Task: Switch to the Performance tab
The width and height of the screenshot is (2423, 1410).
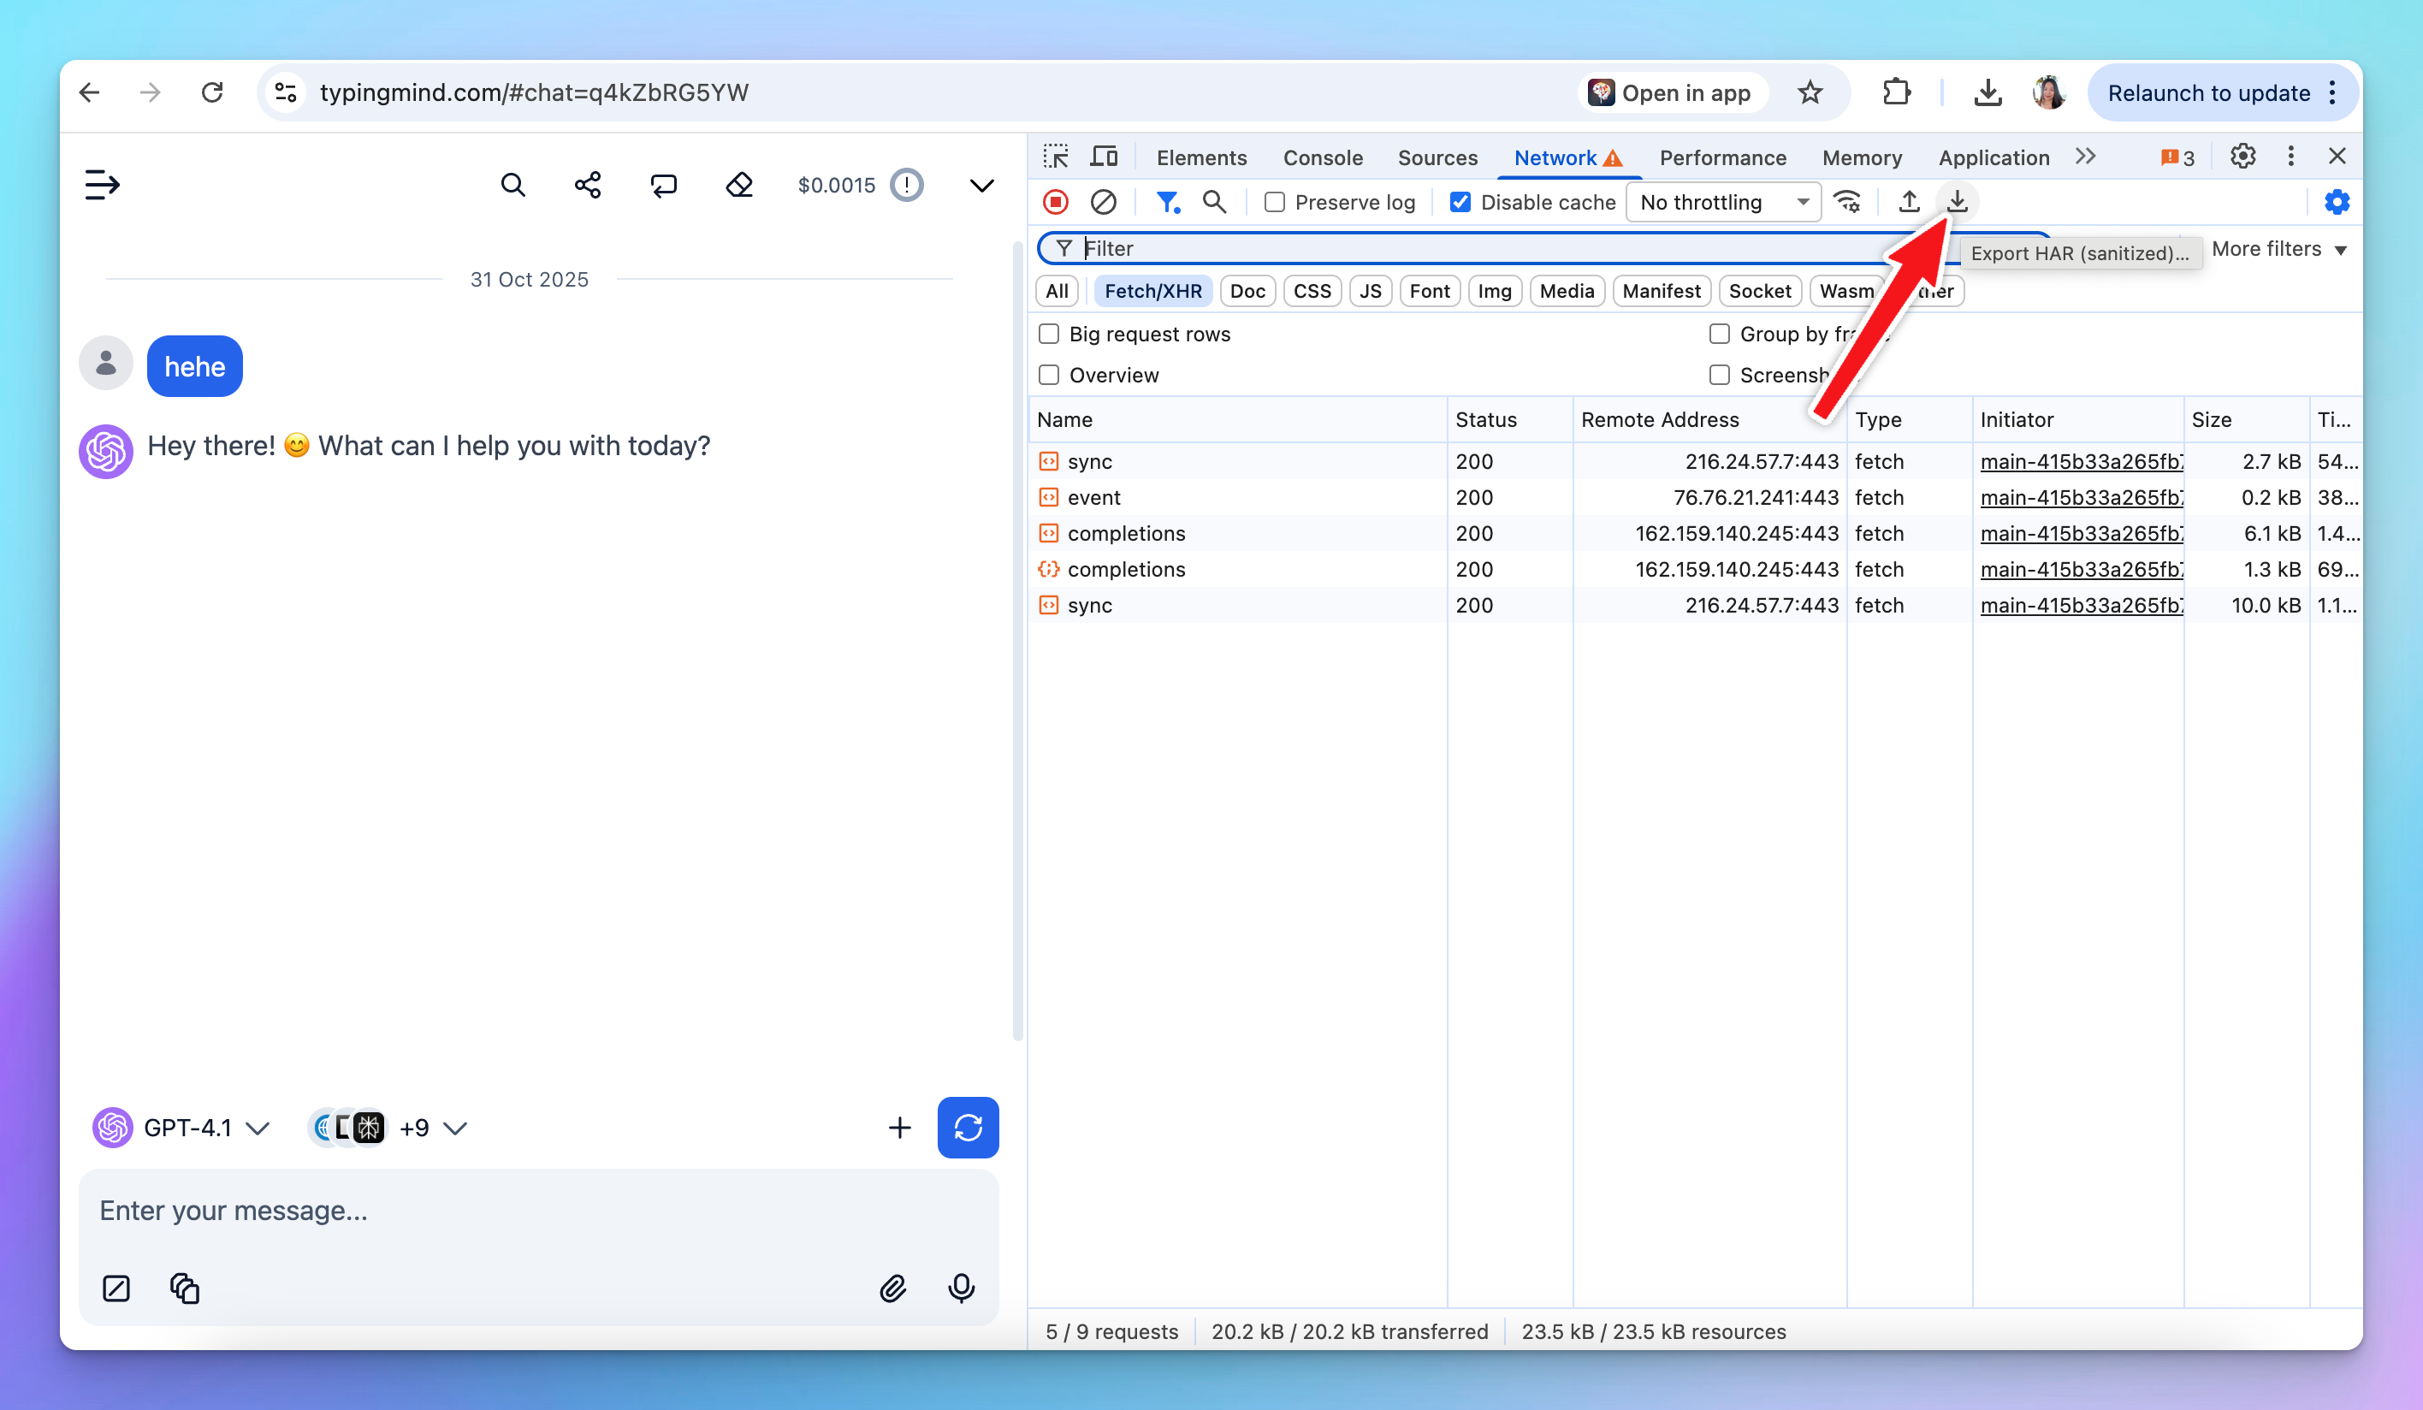Action: [x=1722, y=157]
